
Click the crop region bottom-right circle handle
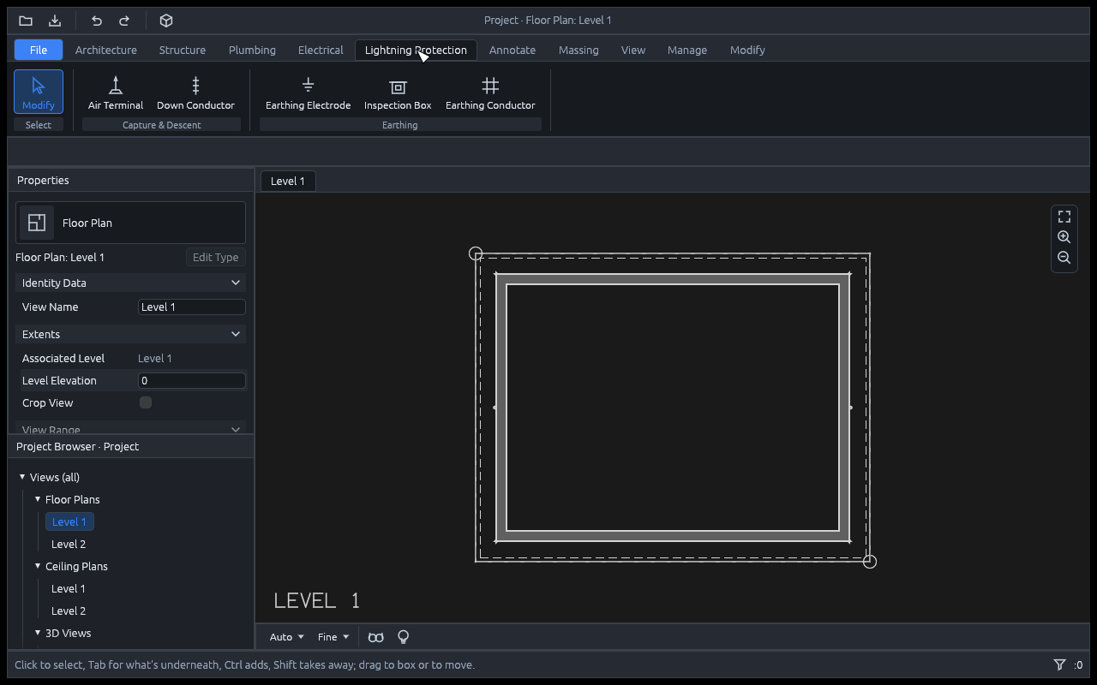(x=870, y=562)
